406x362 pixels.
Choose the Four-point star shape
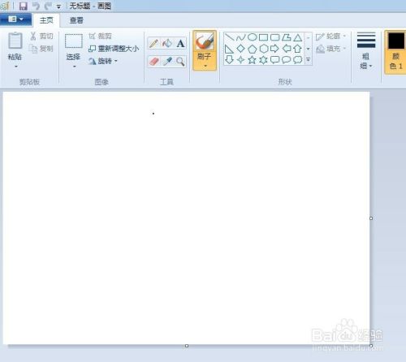240,59
